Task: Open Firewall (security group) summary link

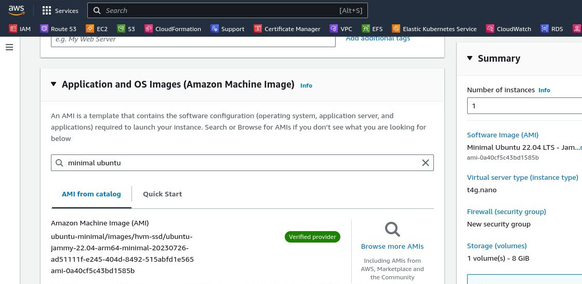Action: tap(506, 212)
